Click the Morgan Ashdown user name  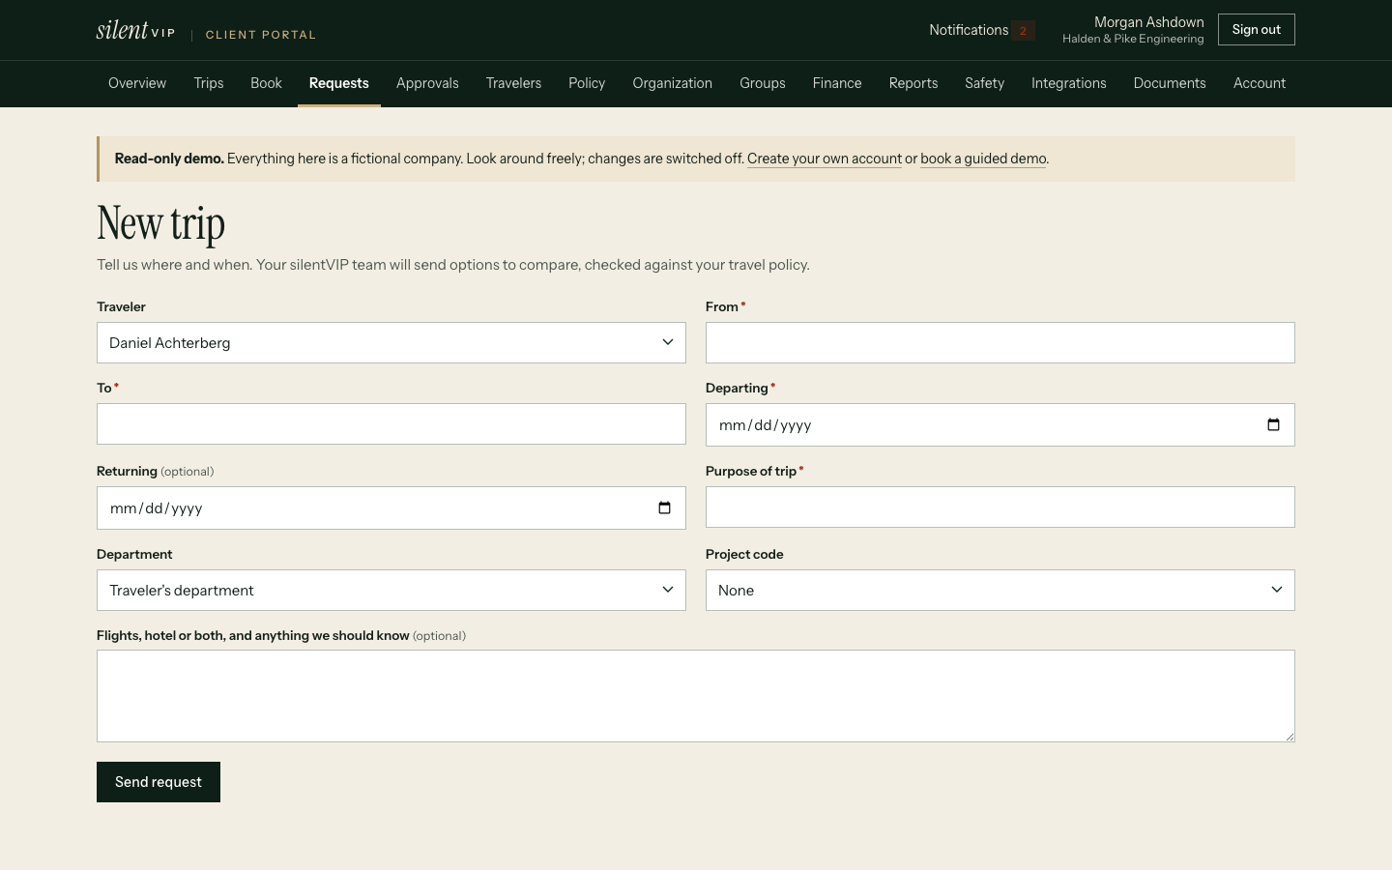[1149, 22]
